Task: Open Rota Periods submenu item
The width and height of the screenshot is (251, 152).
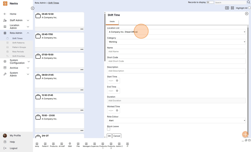Action: coord(18,52)
